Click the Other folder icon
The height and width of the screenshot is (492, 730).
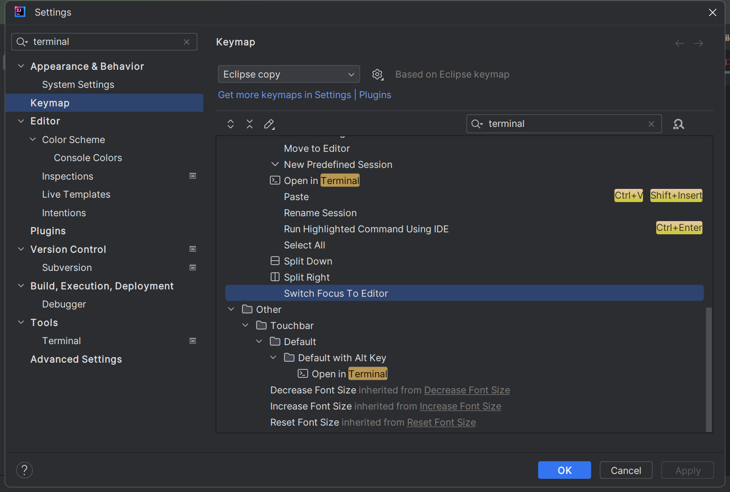pyautogui.click(x=247, y=309)
